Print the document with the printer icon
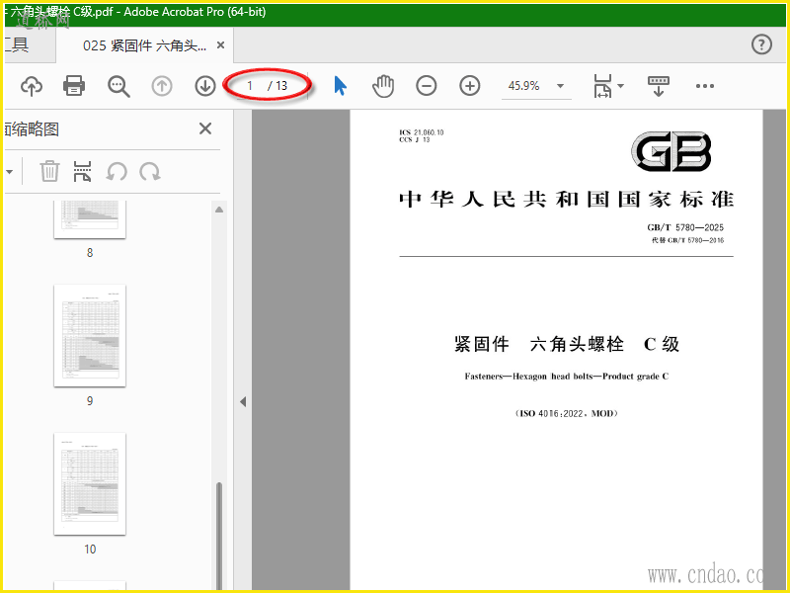This screenshot has width=790, height=593. click(x=74, y=86)
